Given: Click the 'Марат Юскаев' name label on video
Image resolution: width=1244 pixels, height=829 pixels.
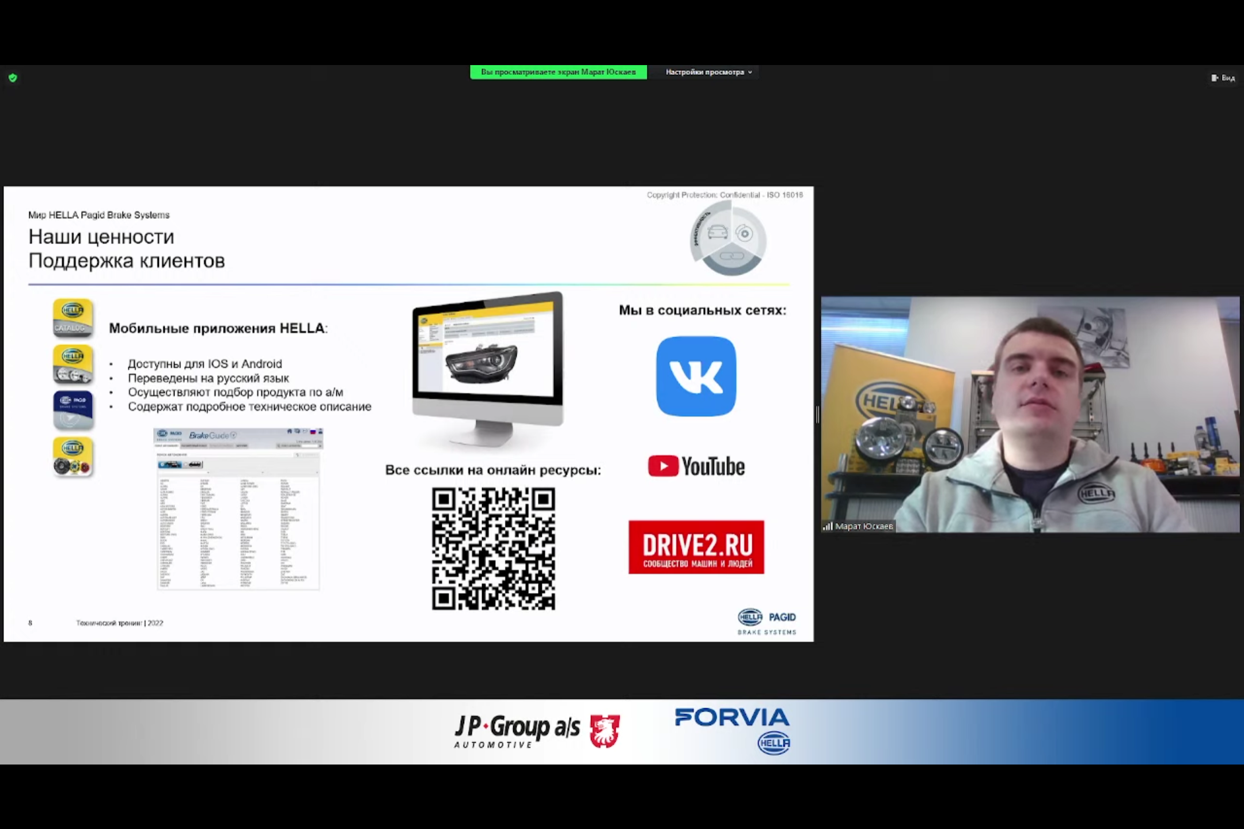Looking at the screenshot, I should point(864,526).
